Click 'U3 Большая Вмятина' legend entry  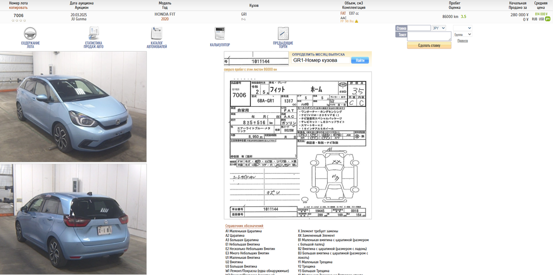(x=241, y=266)
